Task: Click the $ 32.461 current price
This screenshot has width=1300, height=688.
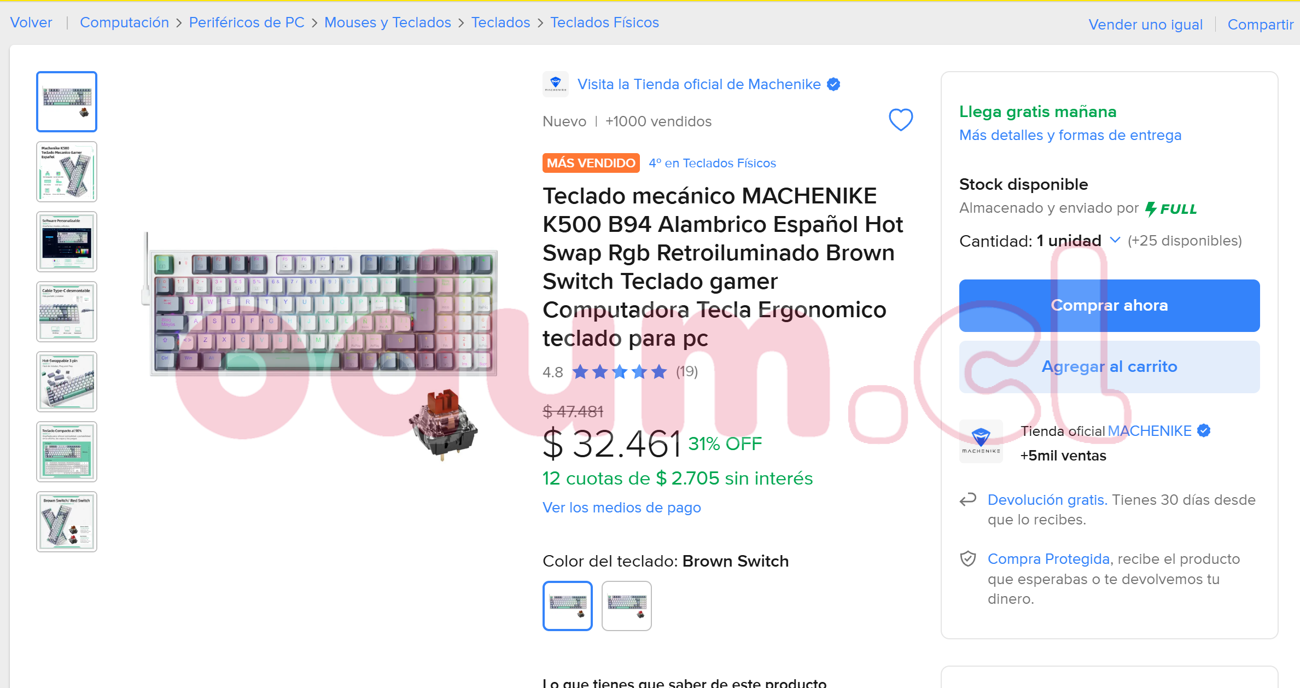Action: pyautogui.click(x=611, y=444)
